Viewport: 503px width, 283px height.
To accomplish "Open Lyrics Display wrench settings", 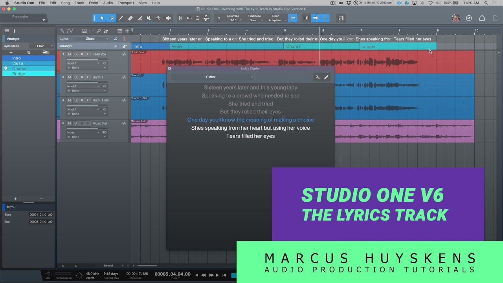I will click(318, 77).
